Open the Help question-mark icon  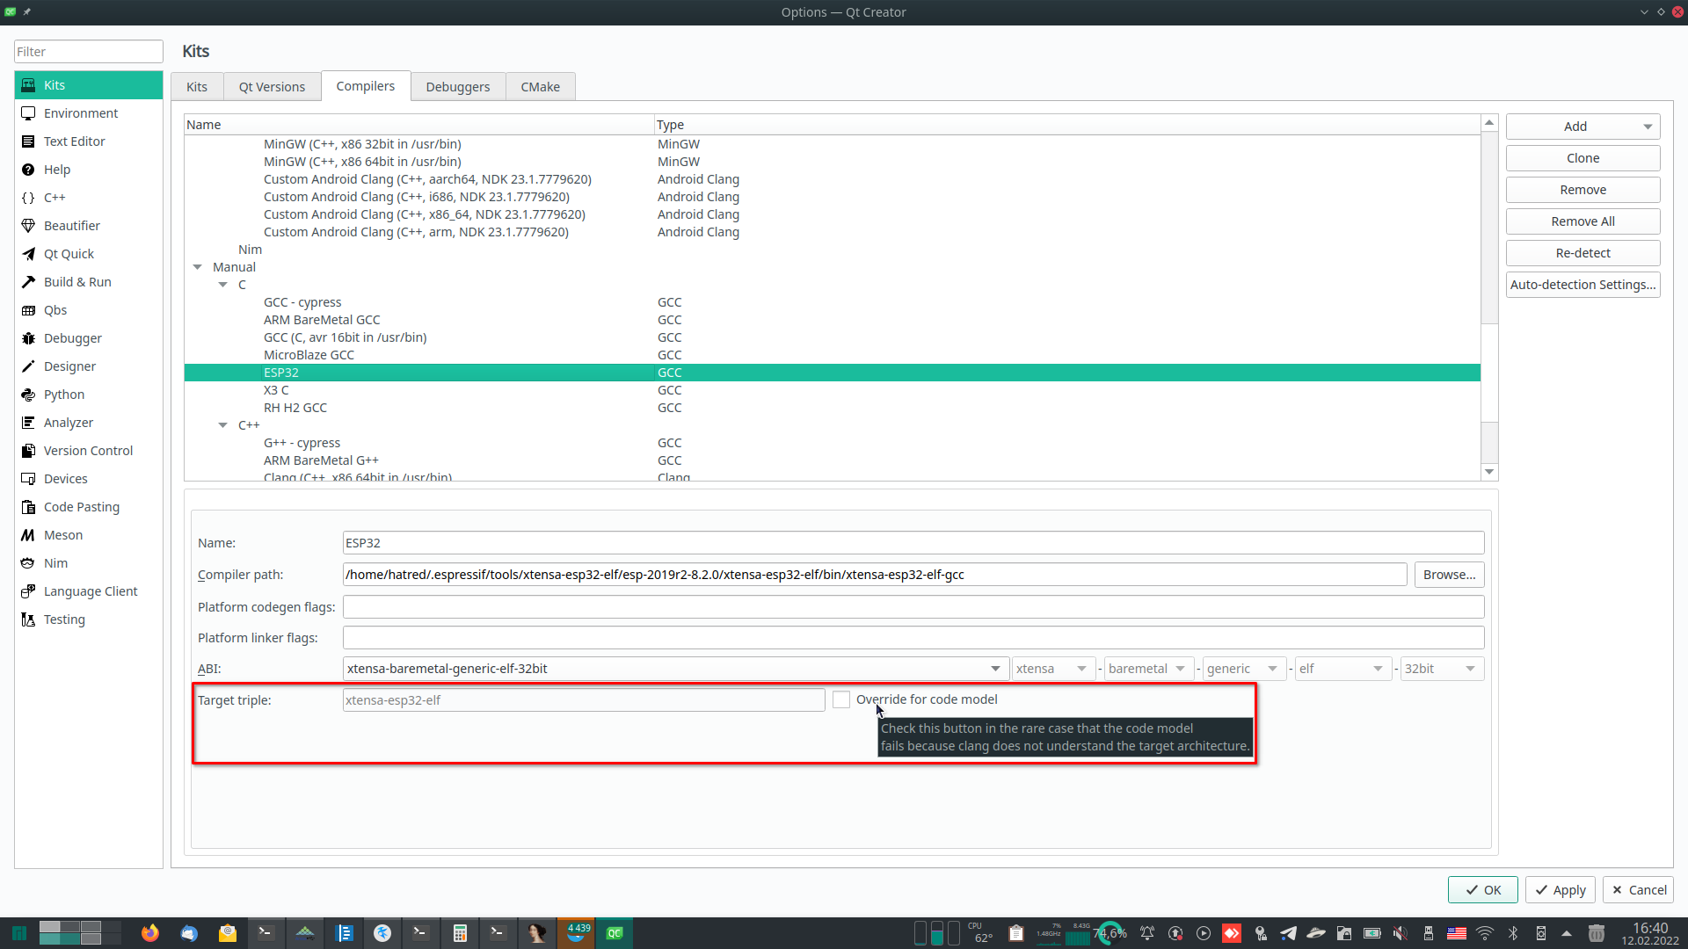pyautogui.click(x=28, y=170)
